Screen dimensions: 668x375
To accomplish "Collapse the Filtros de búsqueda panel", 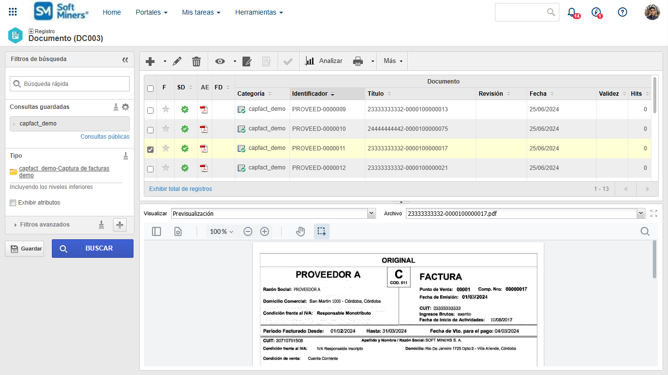I will point(125,60).
